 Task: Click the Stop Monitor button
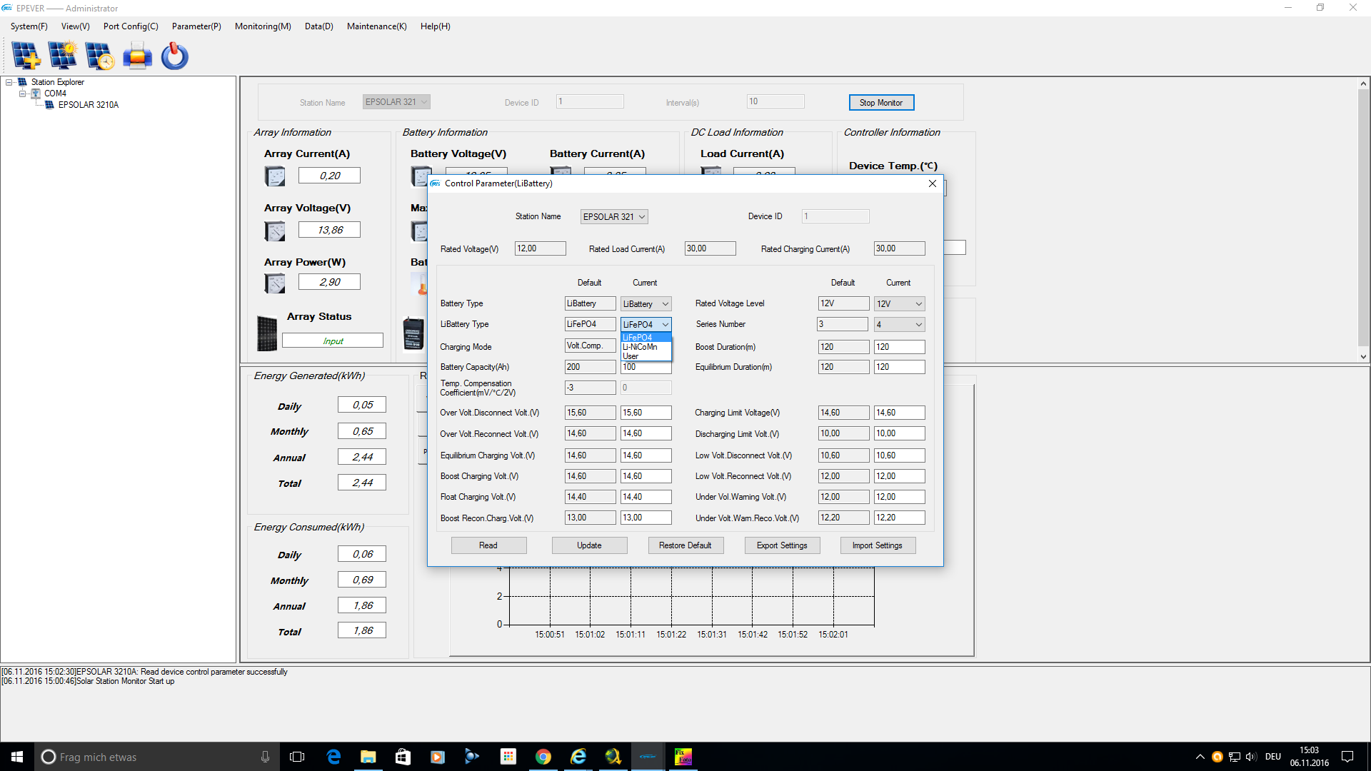point(880,103)
